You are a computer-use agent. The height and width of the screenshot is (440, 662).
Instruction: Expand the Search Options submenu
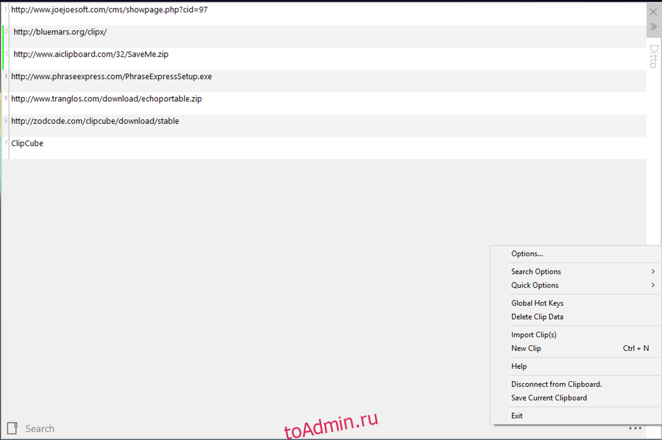click(x=575, y=271)
